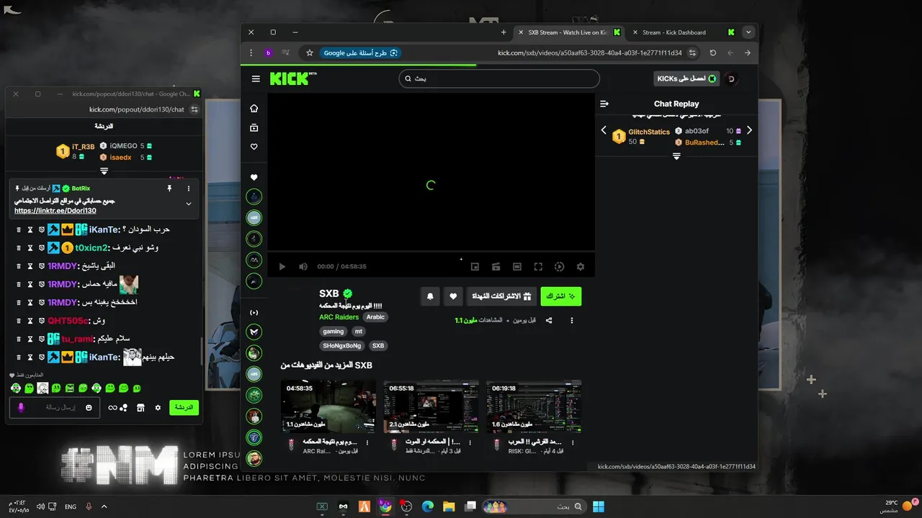Play the SXB video
Screen dimensions: 922x518
click(282, 267)
